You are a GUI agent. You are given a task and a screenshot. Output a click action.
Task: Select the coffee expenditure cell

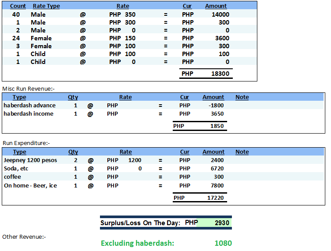click(x=13, y=177)
